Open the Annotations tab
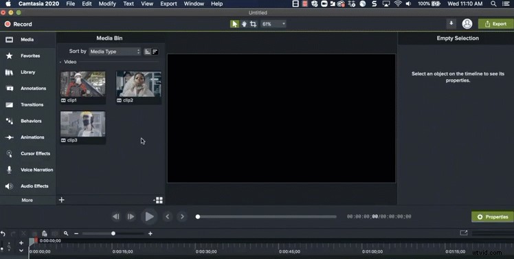514x259 pixels. [28, 89]
